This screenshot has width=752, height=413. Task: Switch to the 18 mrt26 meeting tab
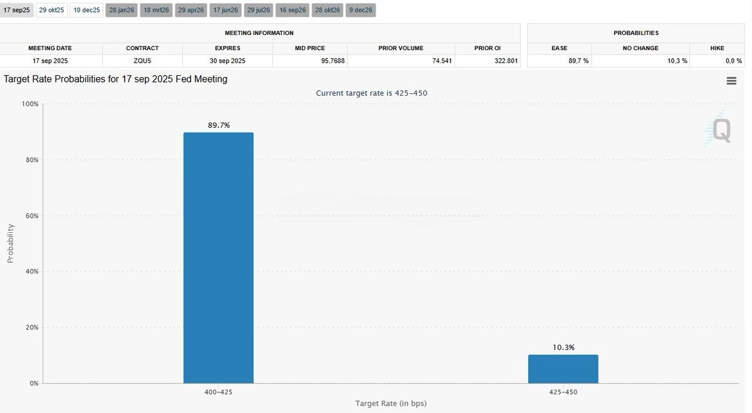[156, 10]
